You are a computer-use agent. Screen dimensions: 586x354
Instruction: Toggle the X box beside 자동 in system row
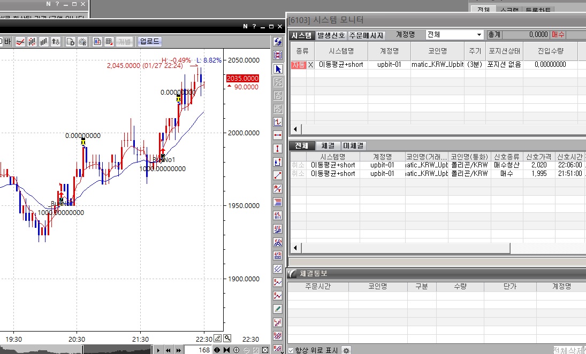310,65
